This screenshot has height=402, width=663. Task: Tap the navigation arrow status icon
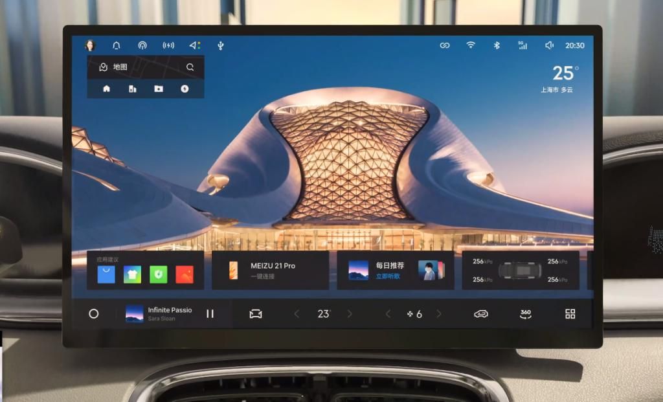coord(195,45)
